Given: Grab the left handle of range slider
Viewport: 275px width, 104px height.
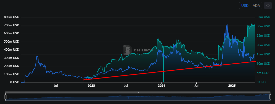Looking at the screenshot, I should [6, 97].
